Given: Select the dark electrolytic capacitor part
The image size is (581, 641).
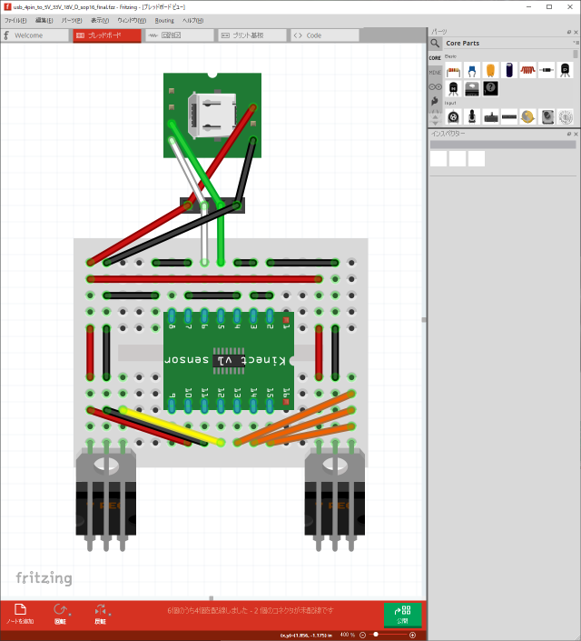Looking at the screenshot, I should [x=509, y=71].
